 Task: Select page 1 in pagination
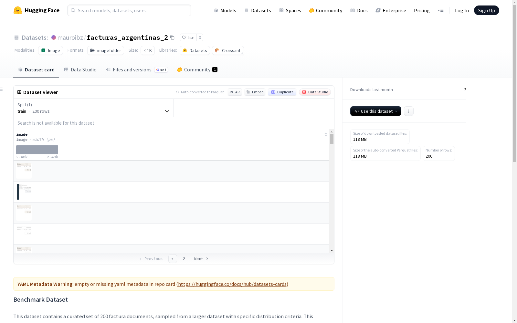point(173,259)
